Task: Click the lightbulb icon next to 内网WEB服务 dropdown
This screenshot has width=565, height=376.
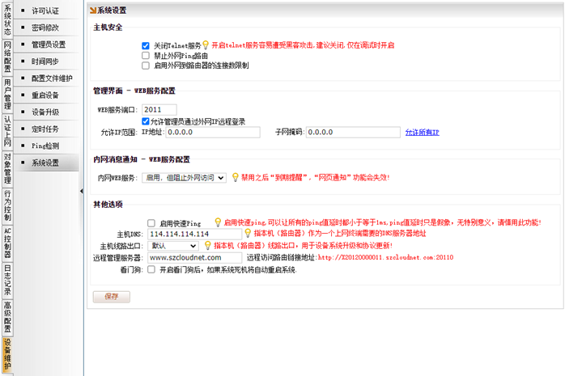Action: (235, 177)
